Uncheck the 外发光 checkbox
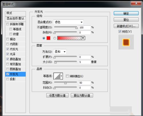143x116 pixels. [7, 74]
